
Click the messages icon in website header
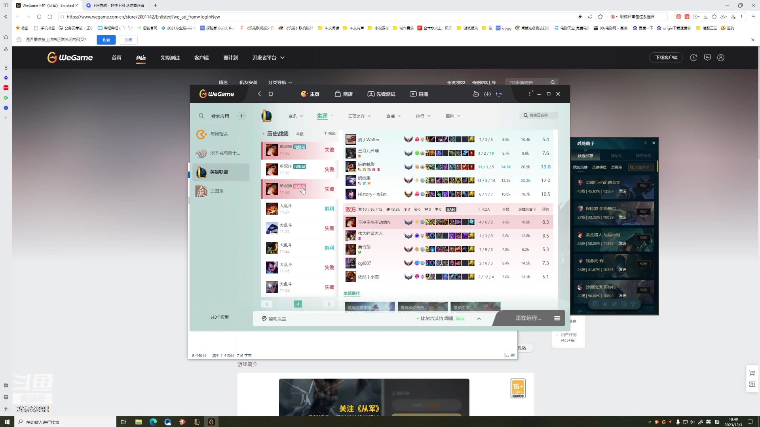(707, 58)
